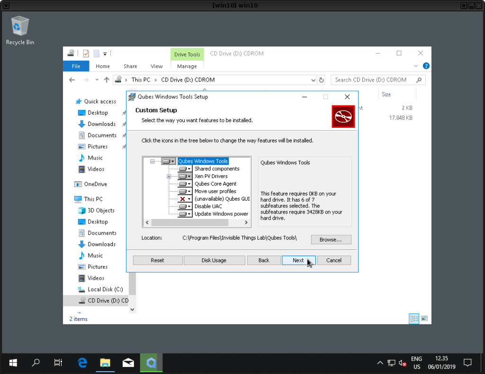
Task: Switch Explorer to details view icon
Action: (x=414, y=319)
